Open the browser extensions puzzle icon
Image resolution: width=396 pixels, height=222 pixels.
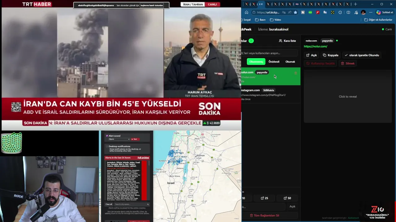coord(340,12)
